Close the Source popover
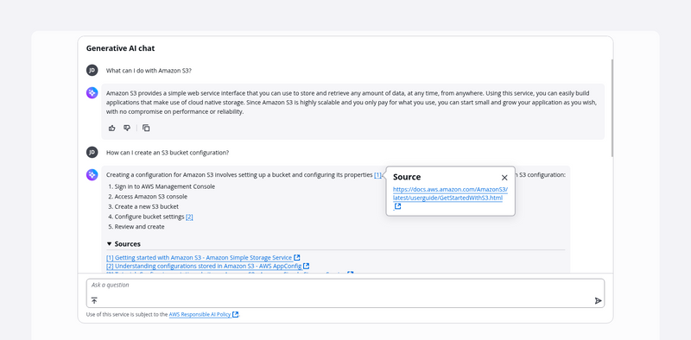Viewport: 691px width, 340px height. (x=504, y=178)
